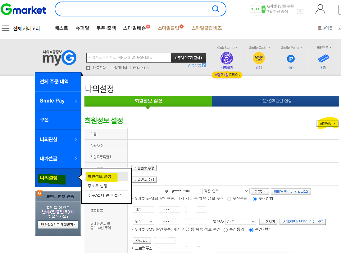Click the discount coupon ticket icon
Image resolution: width=341 pixels, height=253 pixels.
(323, 58)
